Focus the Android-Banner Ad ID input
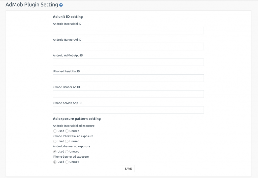Viewport: 258px width, 178px height. (128, 46)
